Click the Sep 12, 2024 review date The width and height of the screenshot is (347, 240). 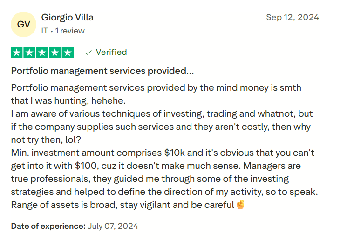click(x=293, y=17)
